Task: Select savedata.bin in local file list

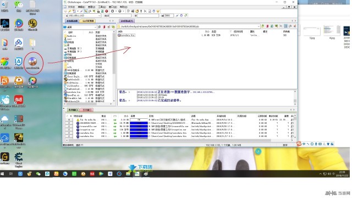Action: [x=74, y=92]
